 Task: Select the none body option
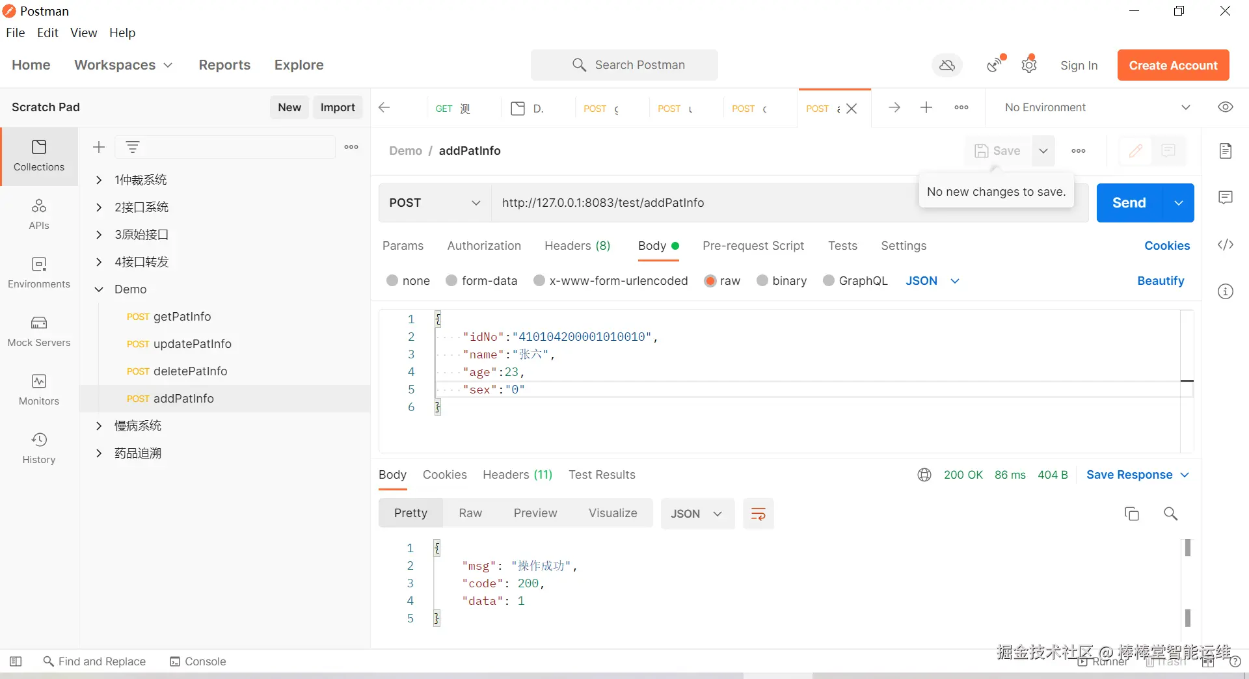[x=392, y=280]
